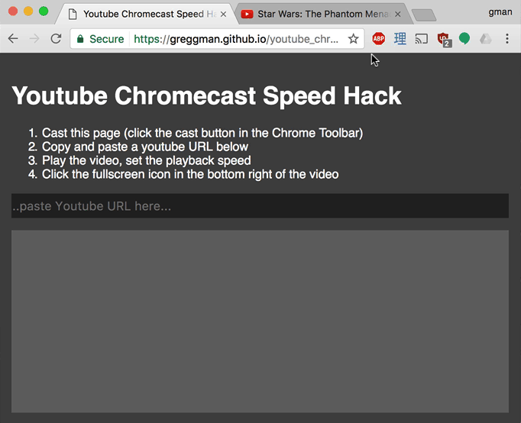Click the browser forward arrow

pos(34,38)
